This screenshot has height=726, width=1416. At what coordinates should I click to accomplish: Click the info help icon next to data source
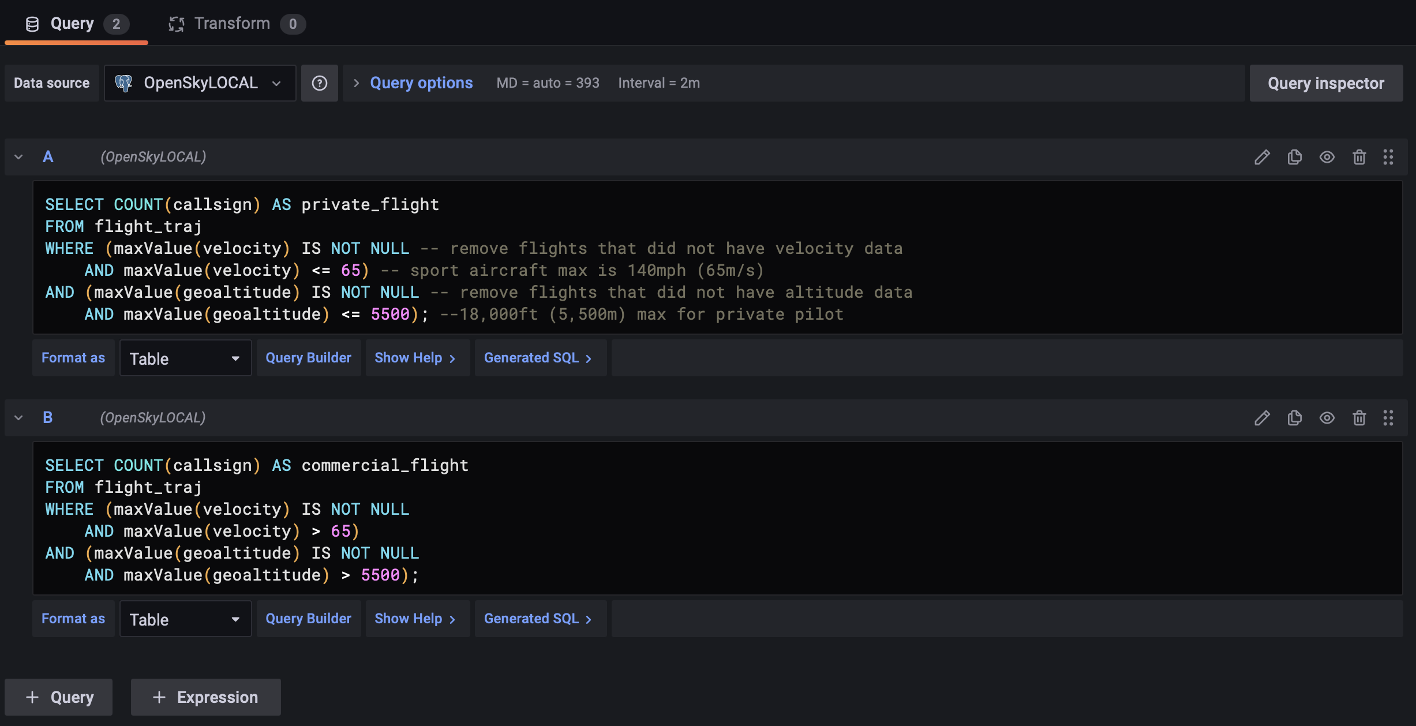tap(319, 83)
